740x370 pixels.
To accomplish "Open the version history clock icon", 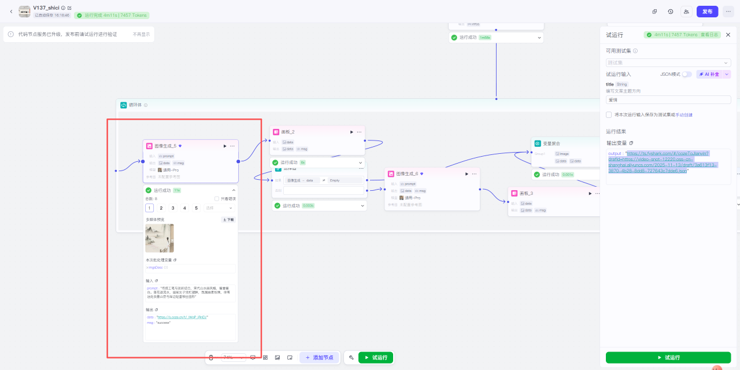I will tap(670, 12).
